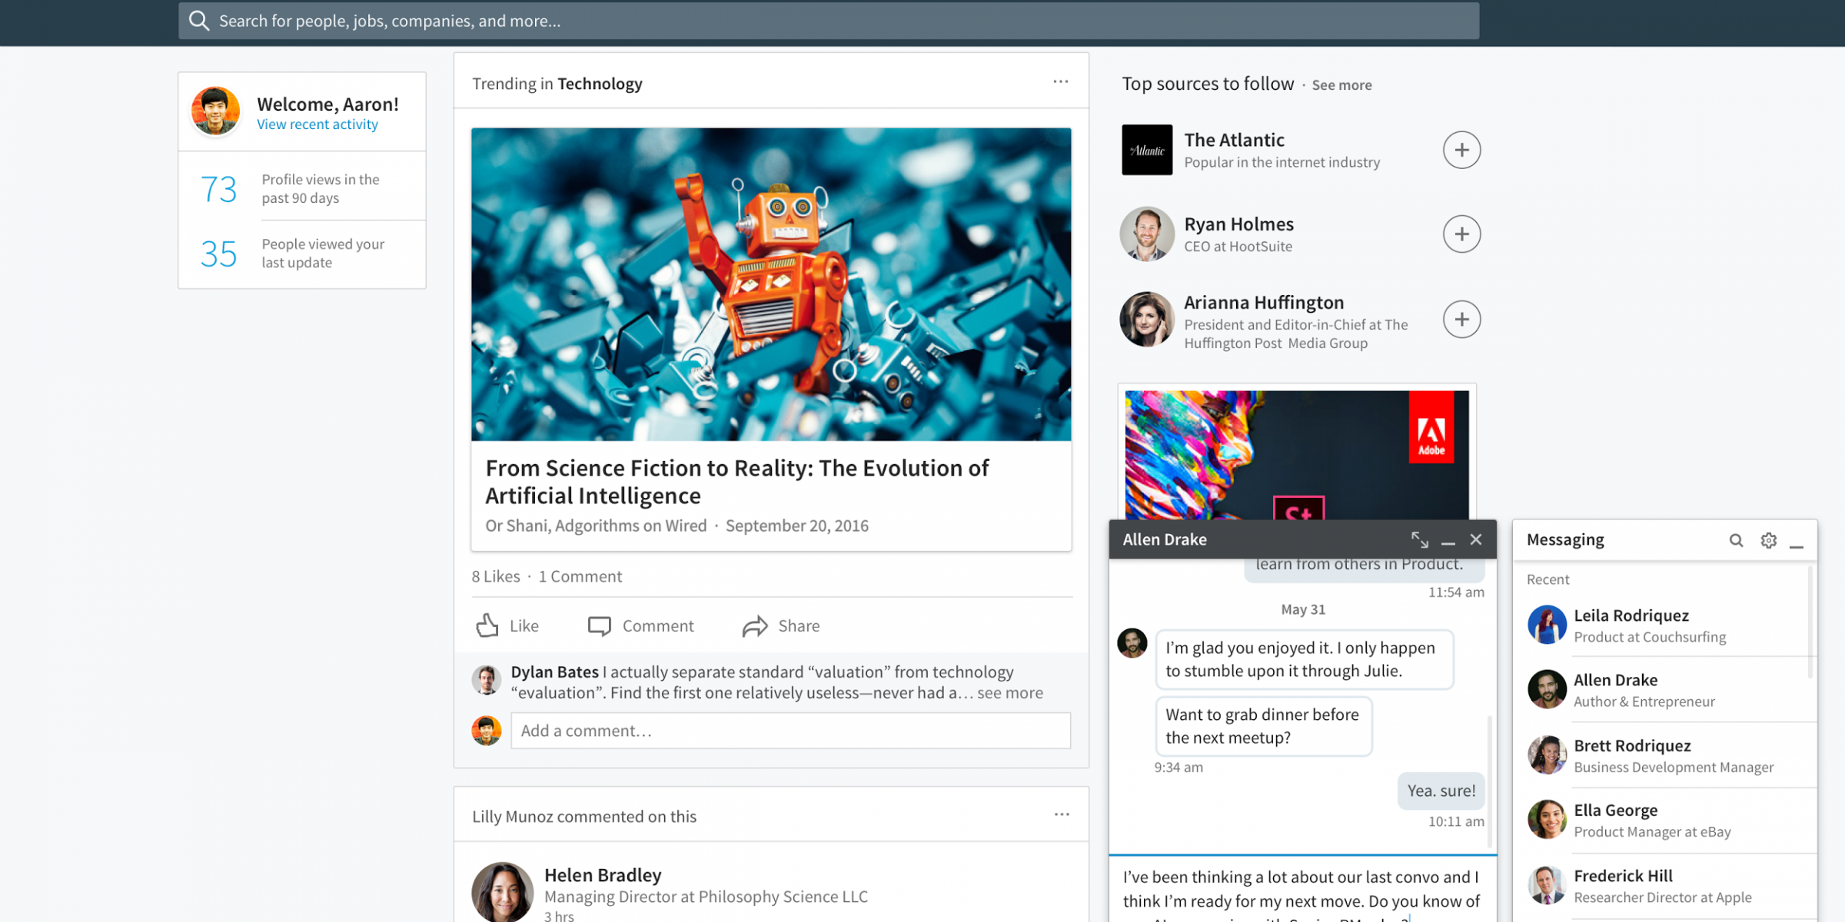Click Allen Drake's avatar in chat thread
This screenshot has width=1845, height=922.
tap(1132, 643)
